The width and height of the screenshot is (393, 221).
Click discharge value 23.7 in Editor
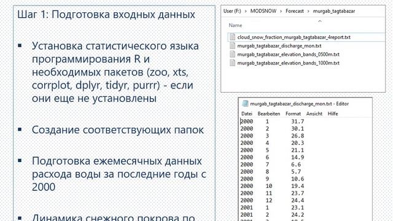coord(297,193)
